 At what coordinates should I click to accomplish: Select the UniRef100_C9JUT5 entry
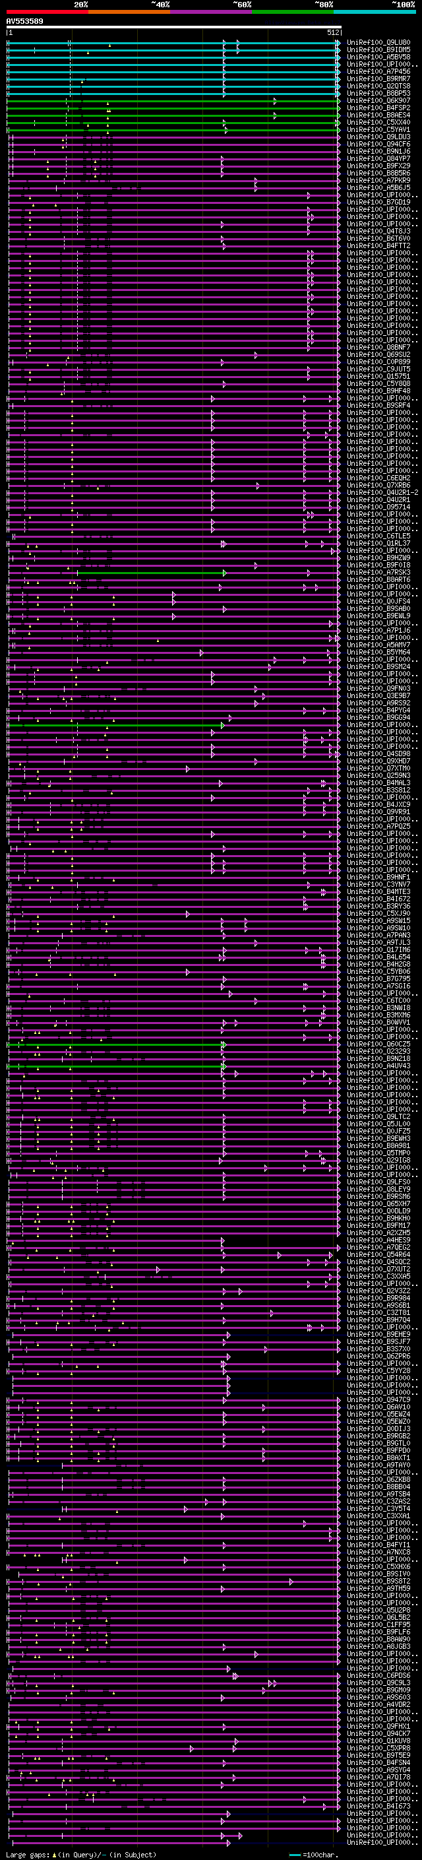tap(378, 369)
